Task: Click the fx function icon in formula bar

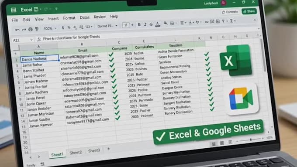Action: pyautogui.click(x=39, y=39)
